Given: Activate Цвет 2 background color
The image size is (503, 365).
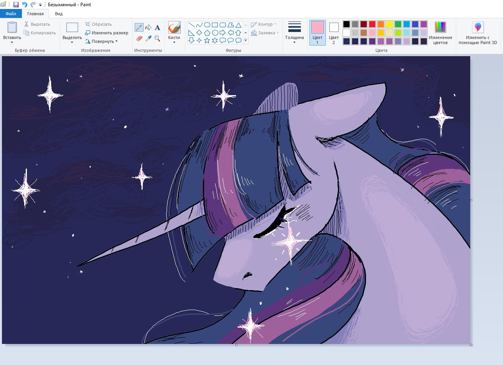Looking at the screenshot, I should point(334,33).
